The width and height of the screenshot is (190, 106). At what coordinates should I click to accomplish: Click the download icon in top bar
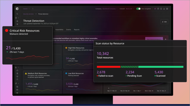click(164, 9)
